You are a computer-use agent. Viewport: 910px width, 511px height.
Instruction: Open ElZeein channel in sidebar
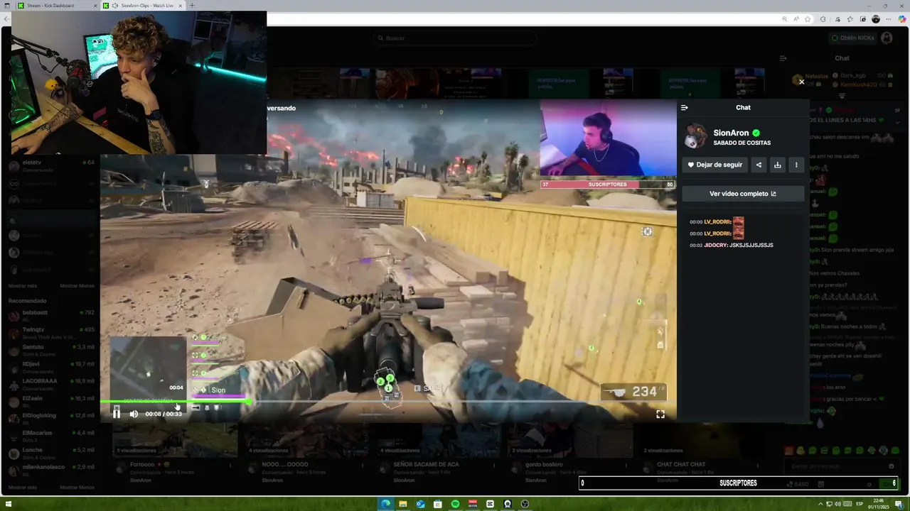(x=51, y=401)
